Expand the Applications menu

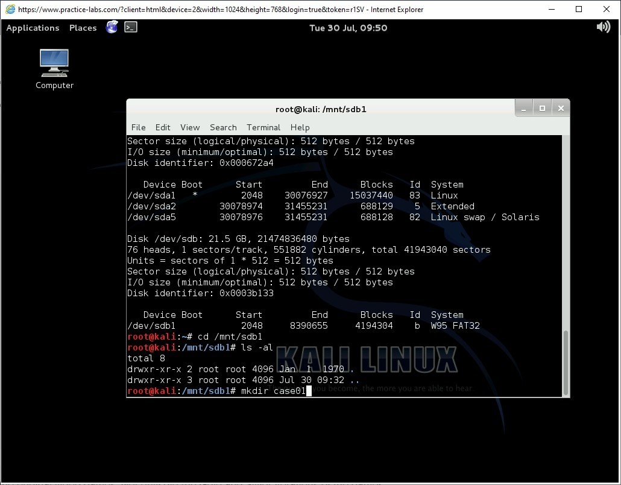(33, 28)
